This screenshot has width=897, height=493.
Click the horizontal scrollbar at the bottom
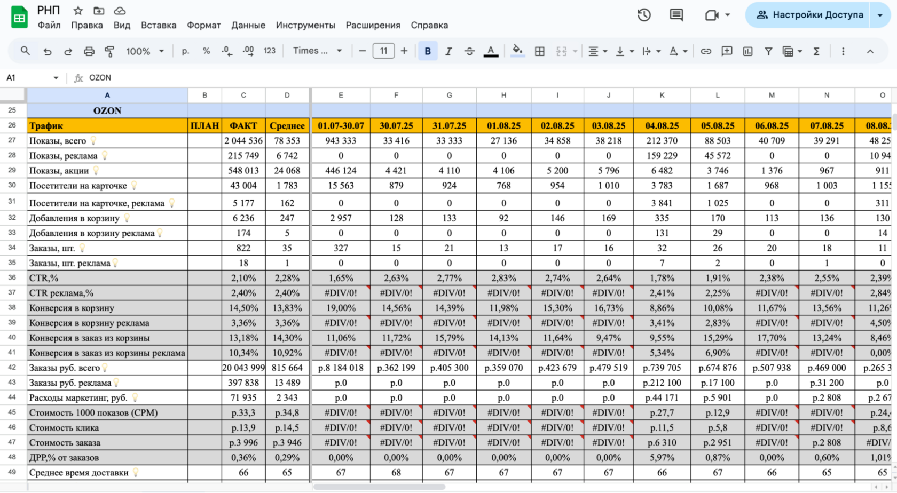(x=380, y=487)
